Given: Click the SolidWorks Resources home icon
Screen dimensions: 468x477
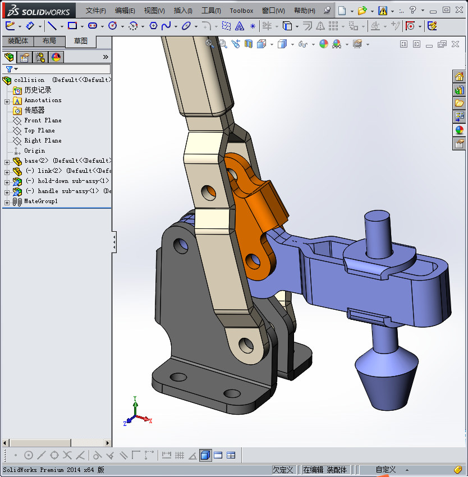Looking at the screenshot, I should 459,77.
